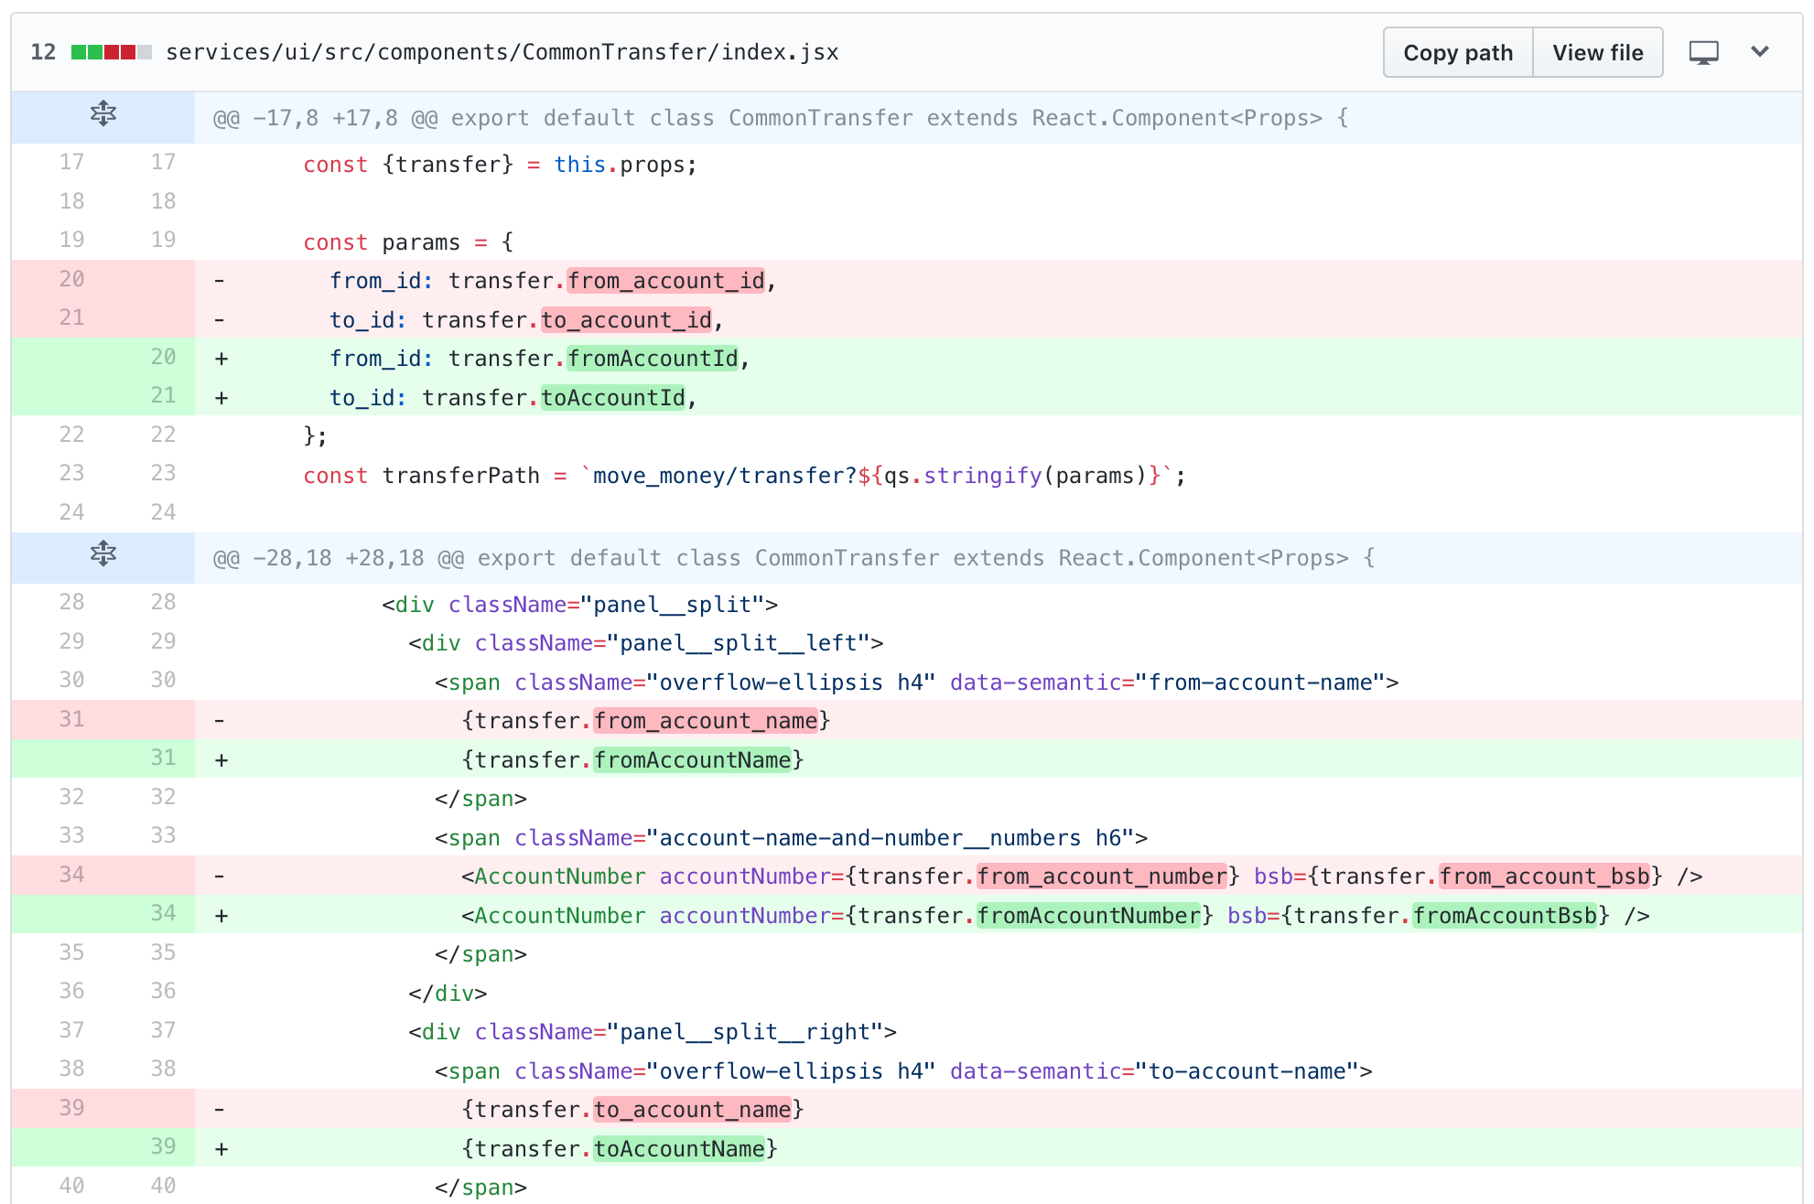
Task: Click the added line number 39
Action: pyautogui.click(x=163, y=1146)
